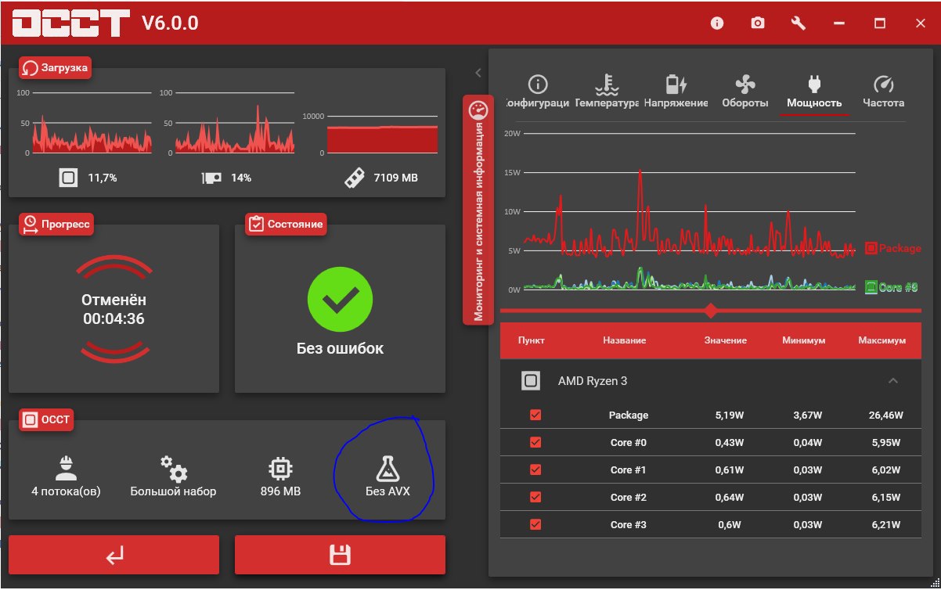Click the CPU usage icon beside 11,7%

coord(68,178)
